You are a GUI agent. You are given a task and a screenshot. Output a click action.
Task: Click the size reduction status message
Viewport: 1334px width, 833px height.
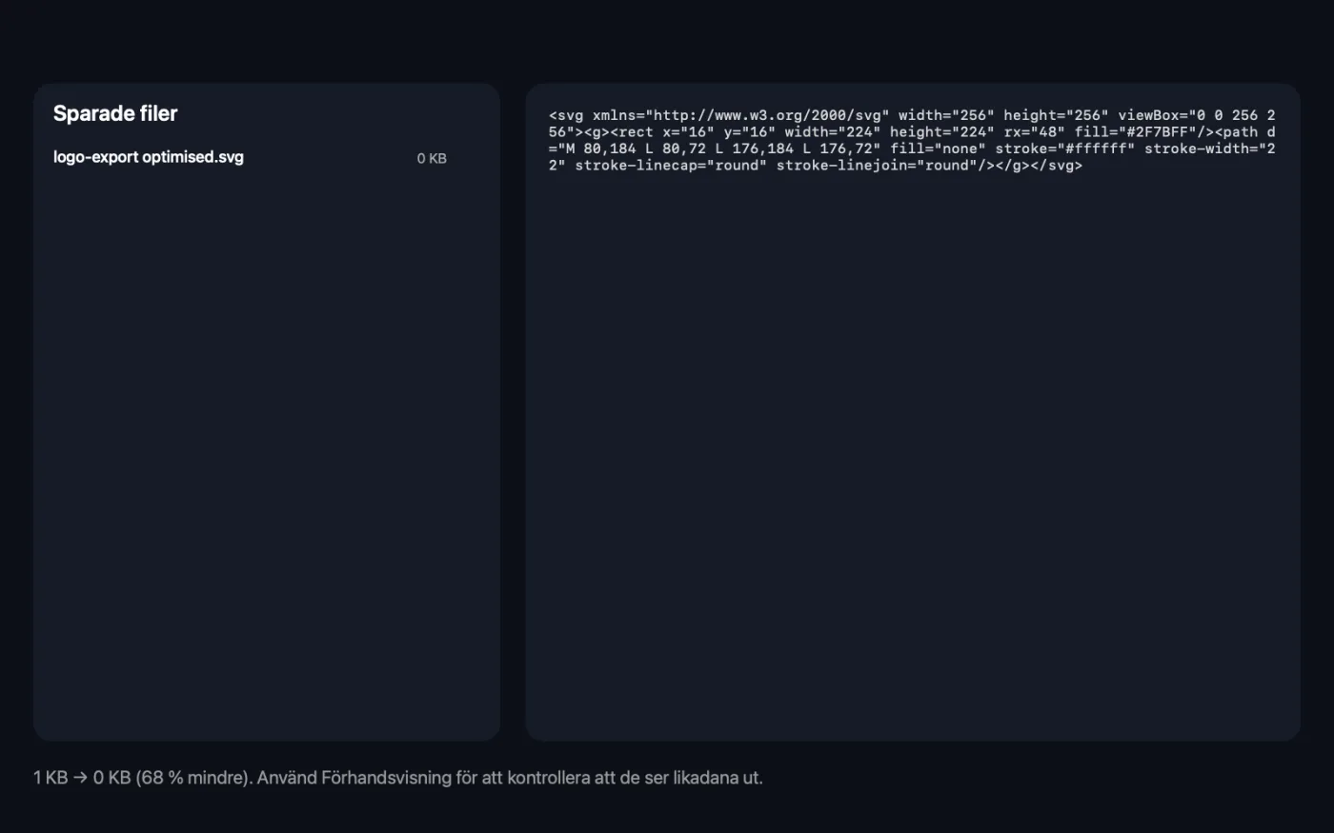[398, 778]
